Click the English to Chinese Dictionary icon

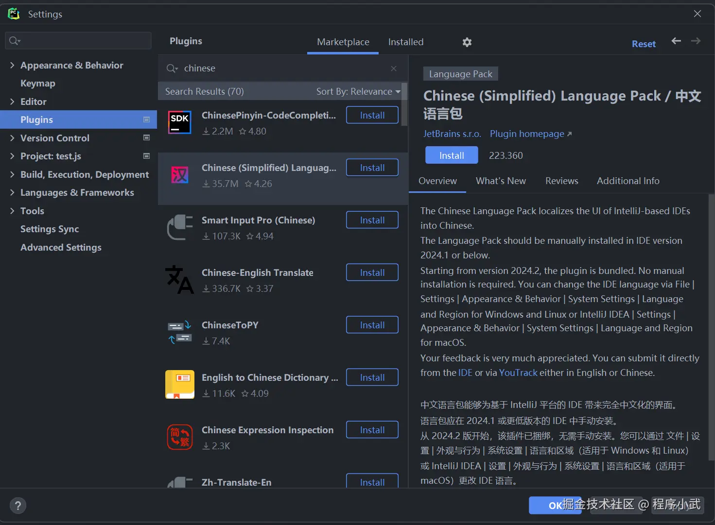180,385
